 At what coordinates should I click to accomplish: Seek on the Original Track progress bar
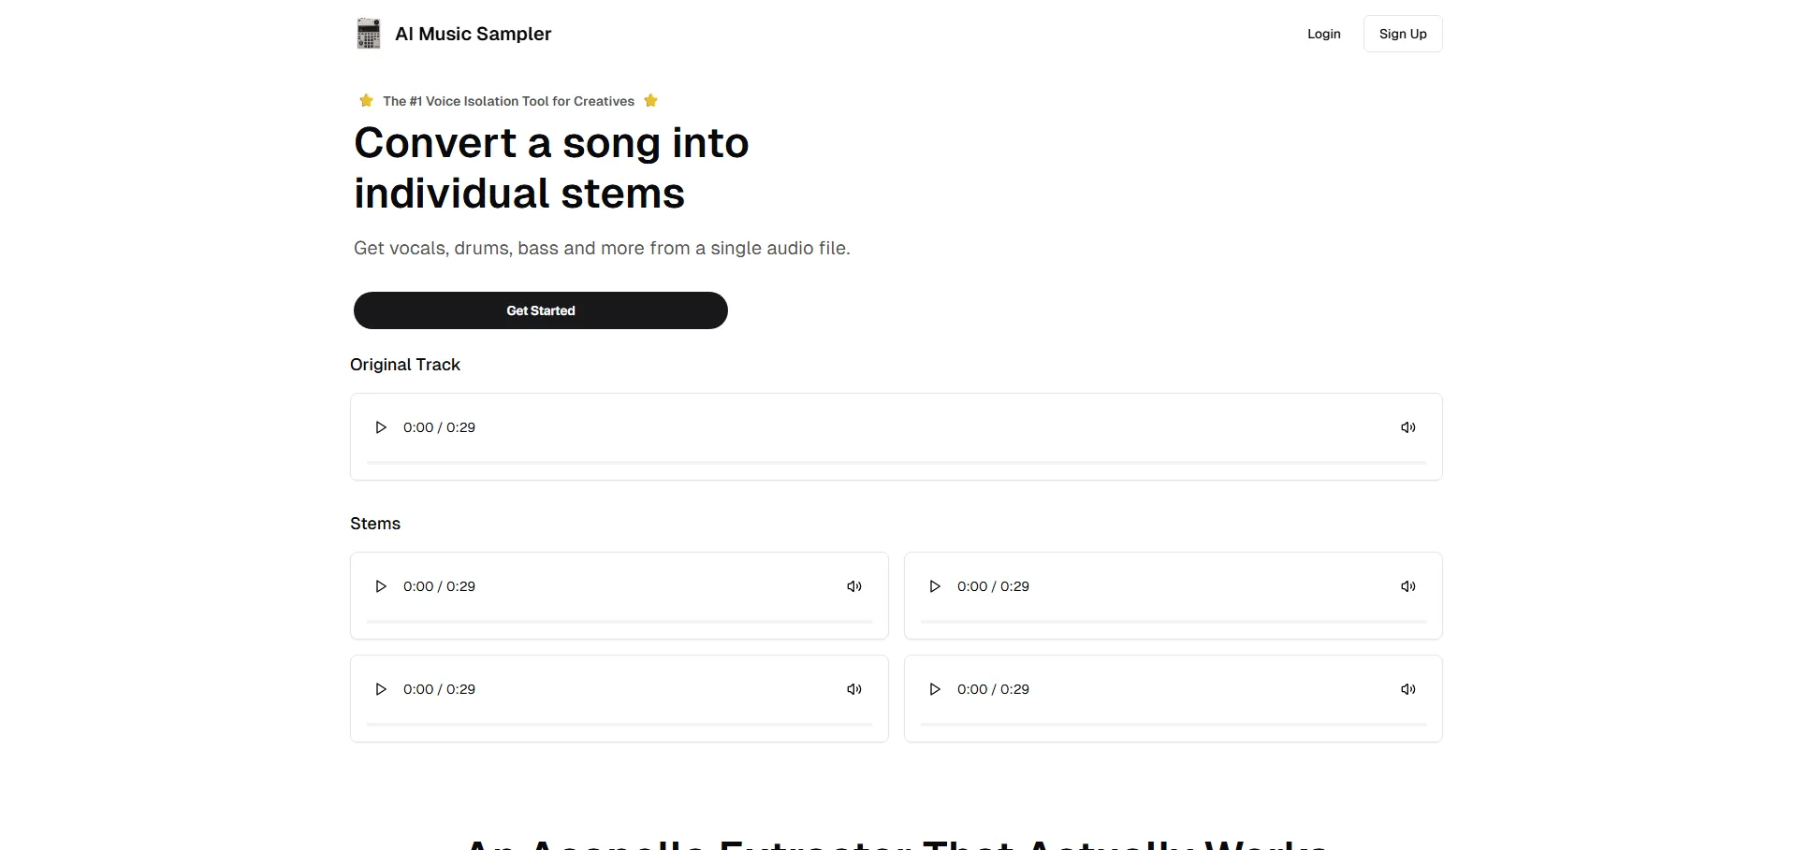pos(896,462)
